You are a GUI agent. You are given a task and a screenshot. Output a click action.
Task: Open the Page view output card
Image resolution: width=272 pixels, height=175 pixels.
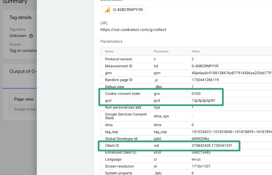pos(23,104)
